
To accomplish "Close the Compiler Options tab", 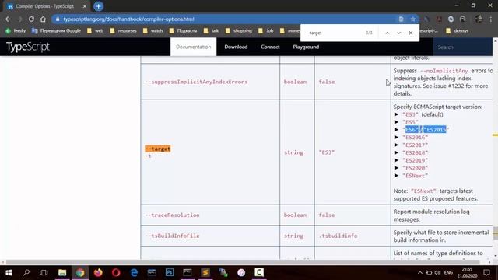I will pyautogui.click(x=85, y=6).
